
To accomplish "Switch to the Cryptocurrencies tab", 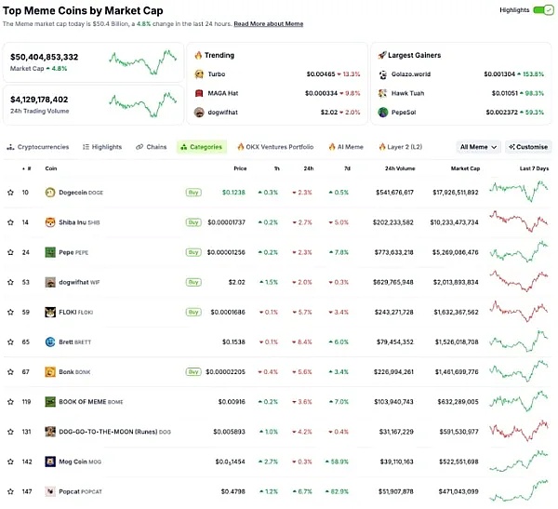I will click(x=38, y=147).
